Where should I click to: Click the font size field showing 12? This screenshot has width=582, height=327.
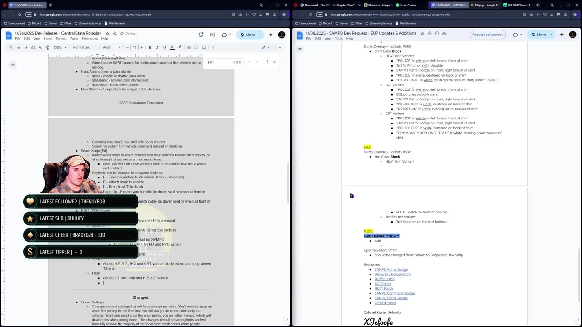[x=135, y=47]
